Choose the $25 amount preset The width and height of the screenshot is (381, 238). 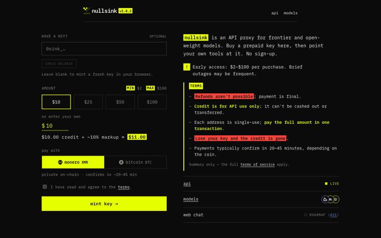click(88, 102)
